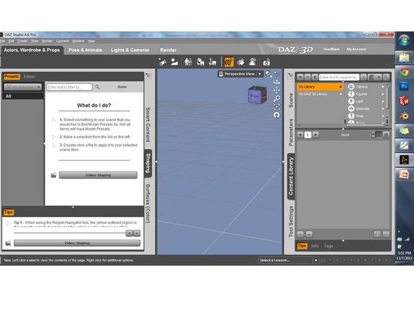Open Perspective View dropdown

click(260, 74)
